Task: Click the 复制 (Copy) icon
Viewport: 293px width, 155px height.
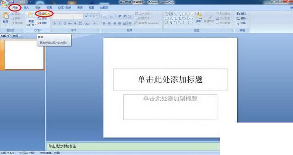Action: (13, 18)
